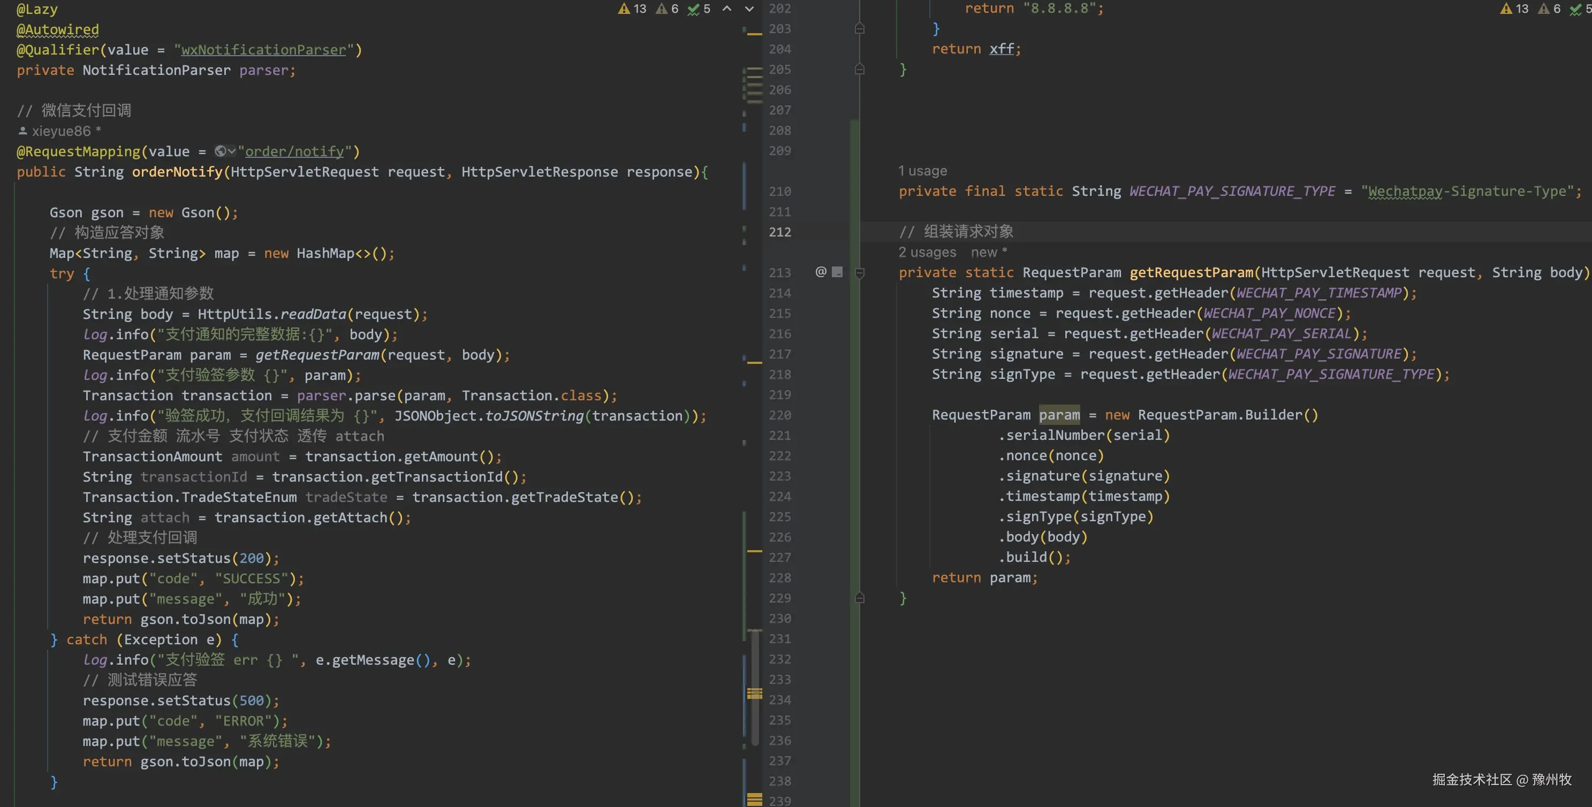
Task: Click the 13 warnings icon in right editor
Action: (1506, 9)
